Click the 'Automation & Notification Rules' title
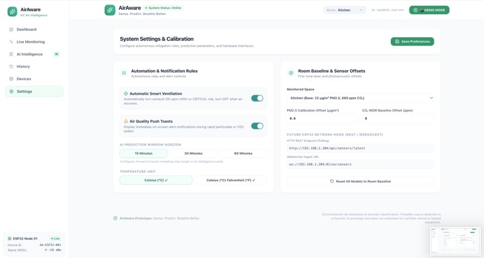Viewport: 484px width, 258px height. tap(164, 71)
